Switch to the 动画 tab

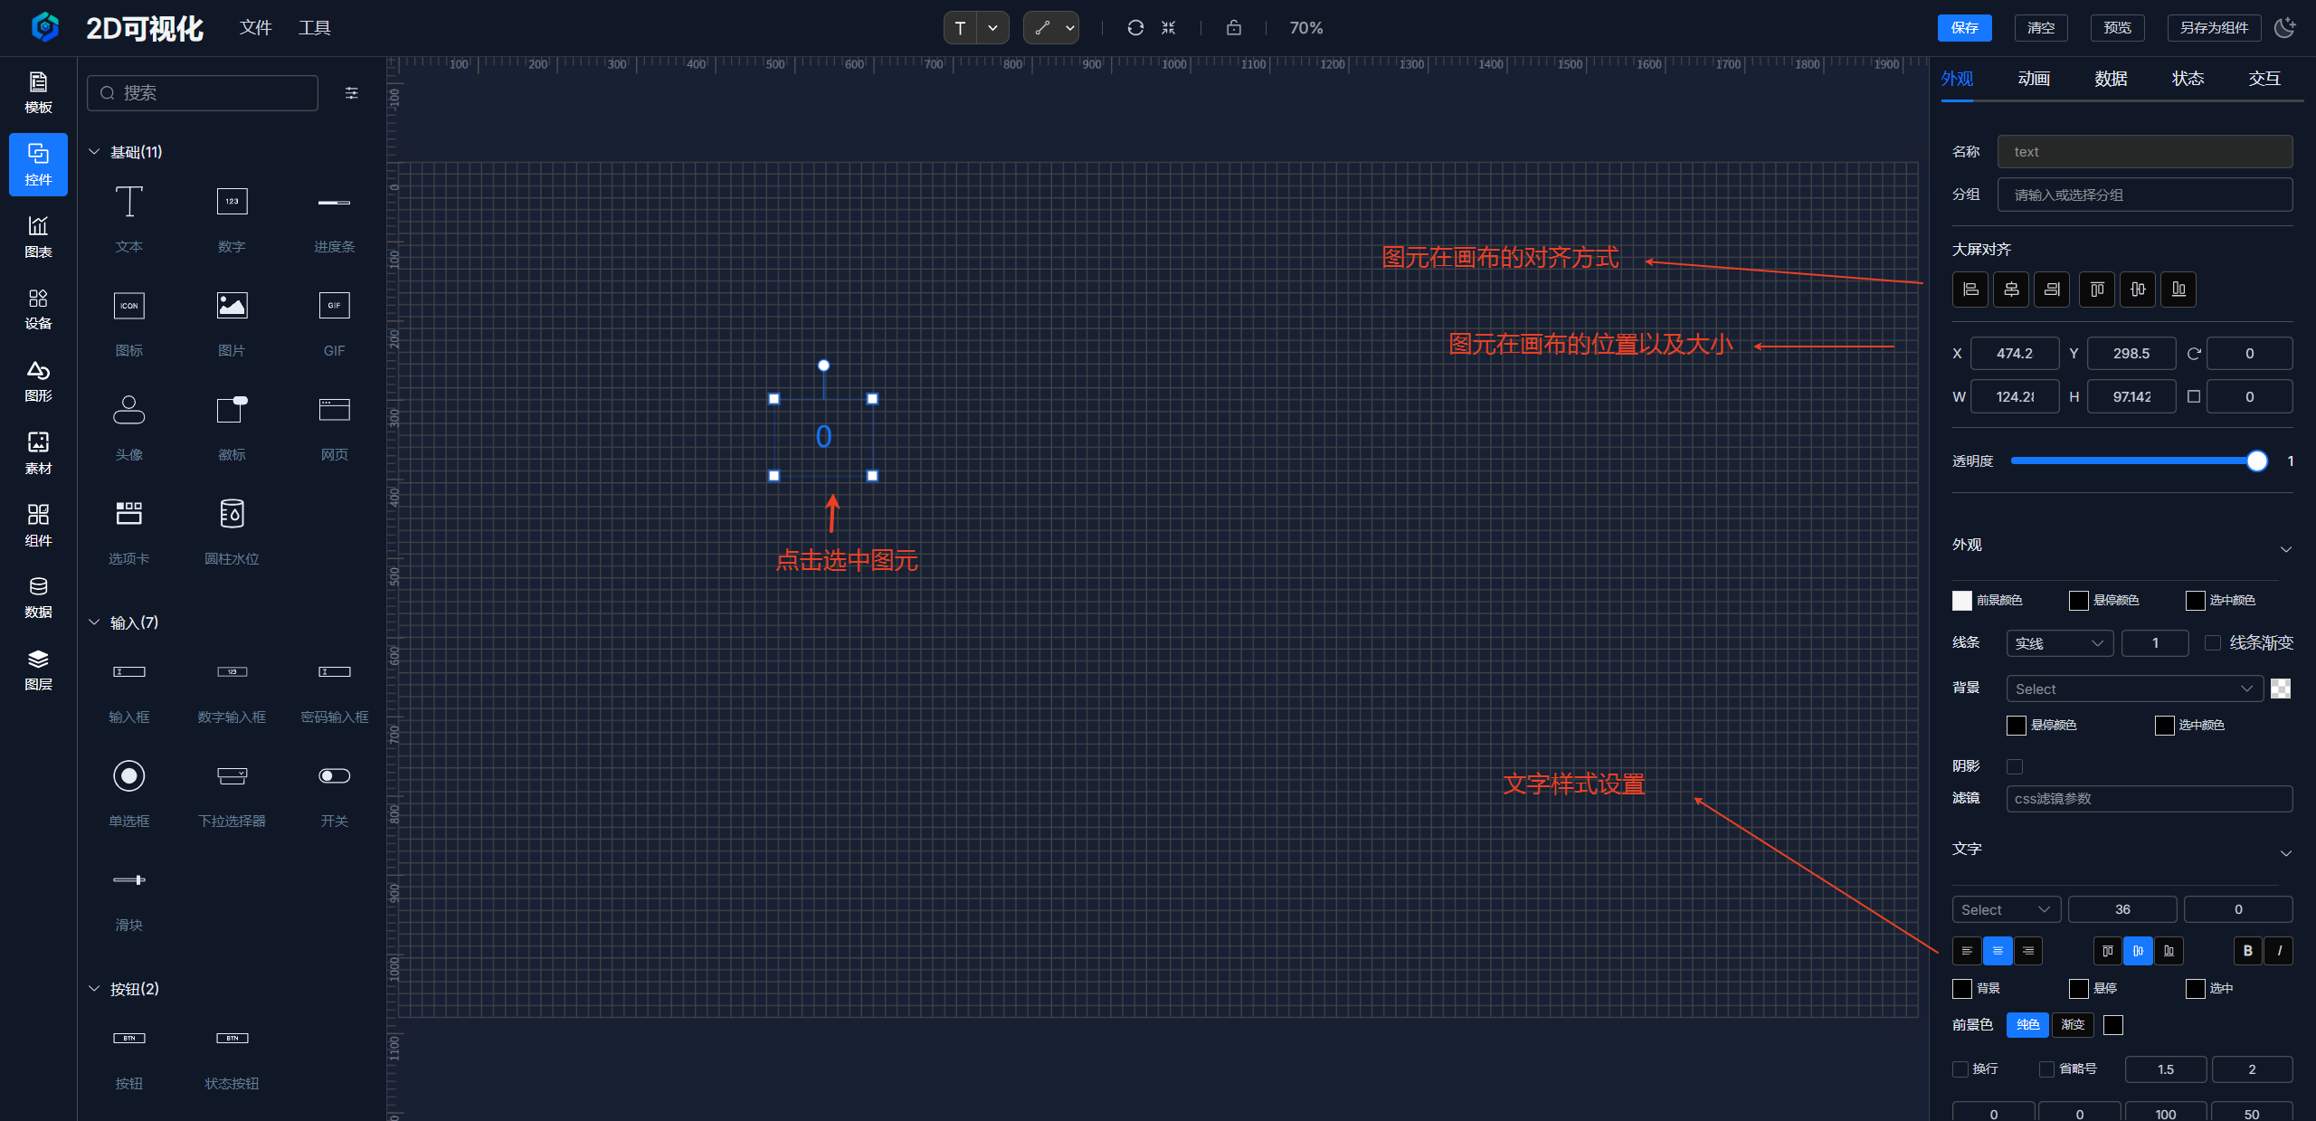click(x=2034, y=79)
